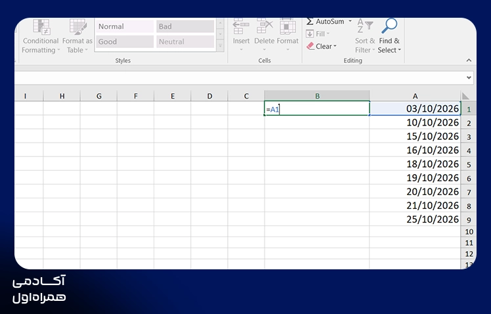Select cell with 21/10/2026

point(415,205)
